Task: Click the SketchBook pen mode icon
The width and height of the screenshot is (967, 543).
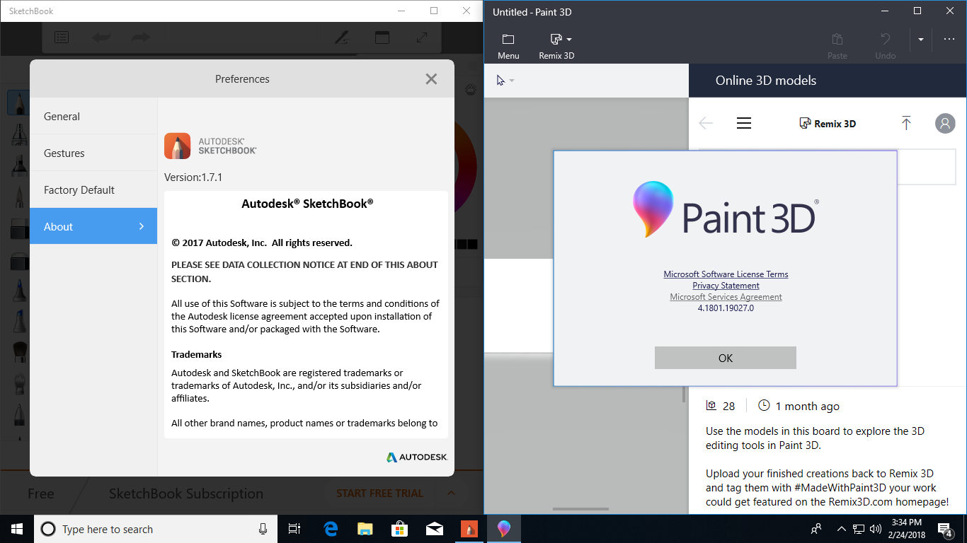Action: (343, 37)
